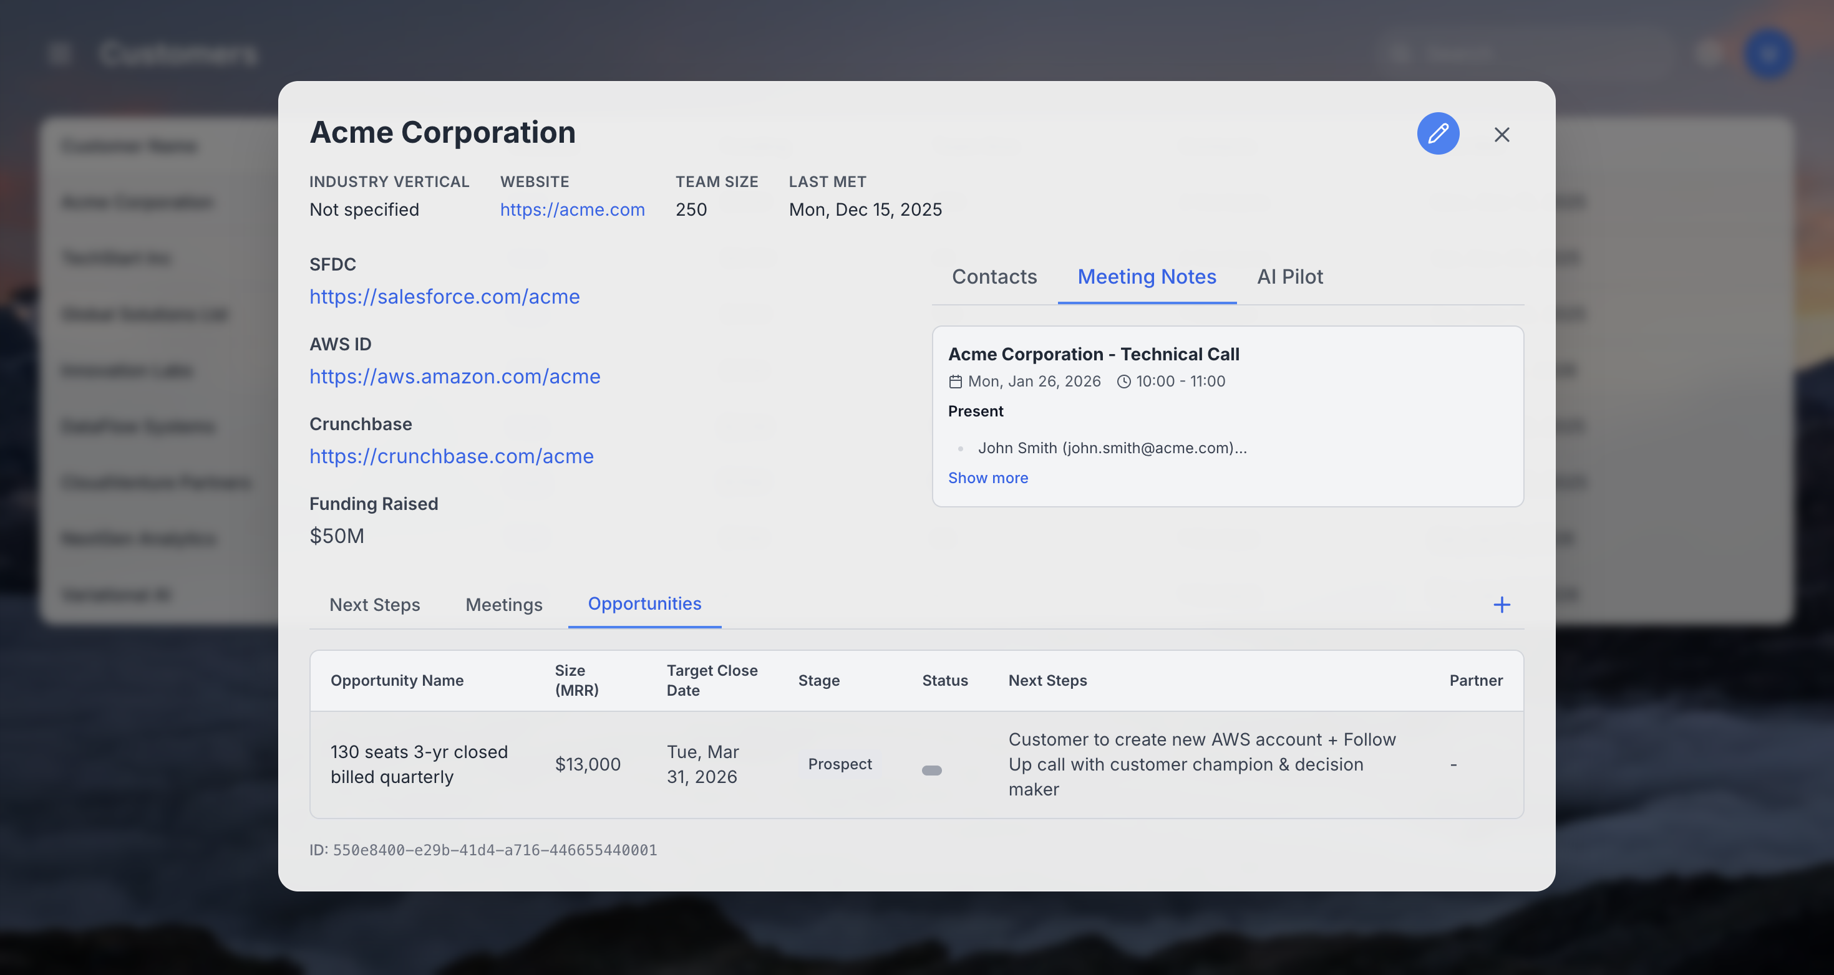The height and width of the screenshot is (975, 1834).
Task: Open Acme's Crunchbase profile link
Action: pos(452,456)
